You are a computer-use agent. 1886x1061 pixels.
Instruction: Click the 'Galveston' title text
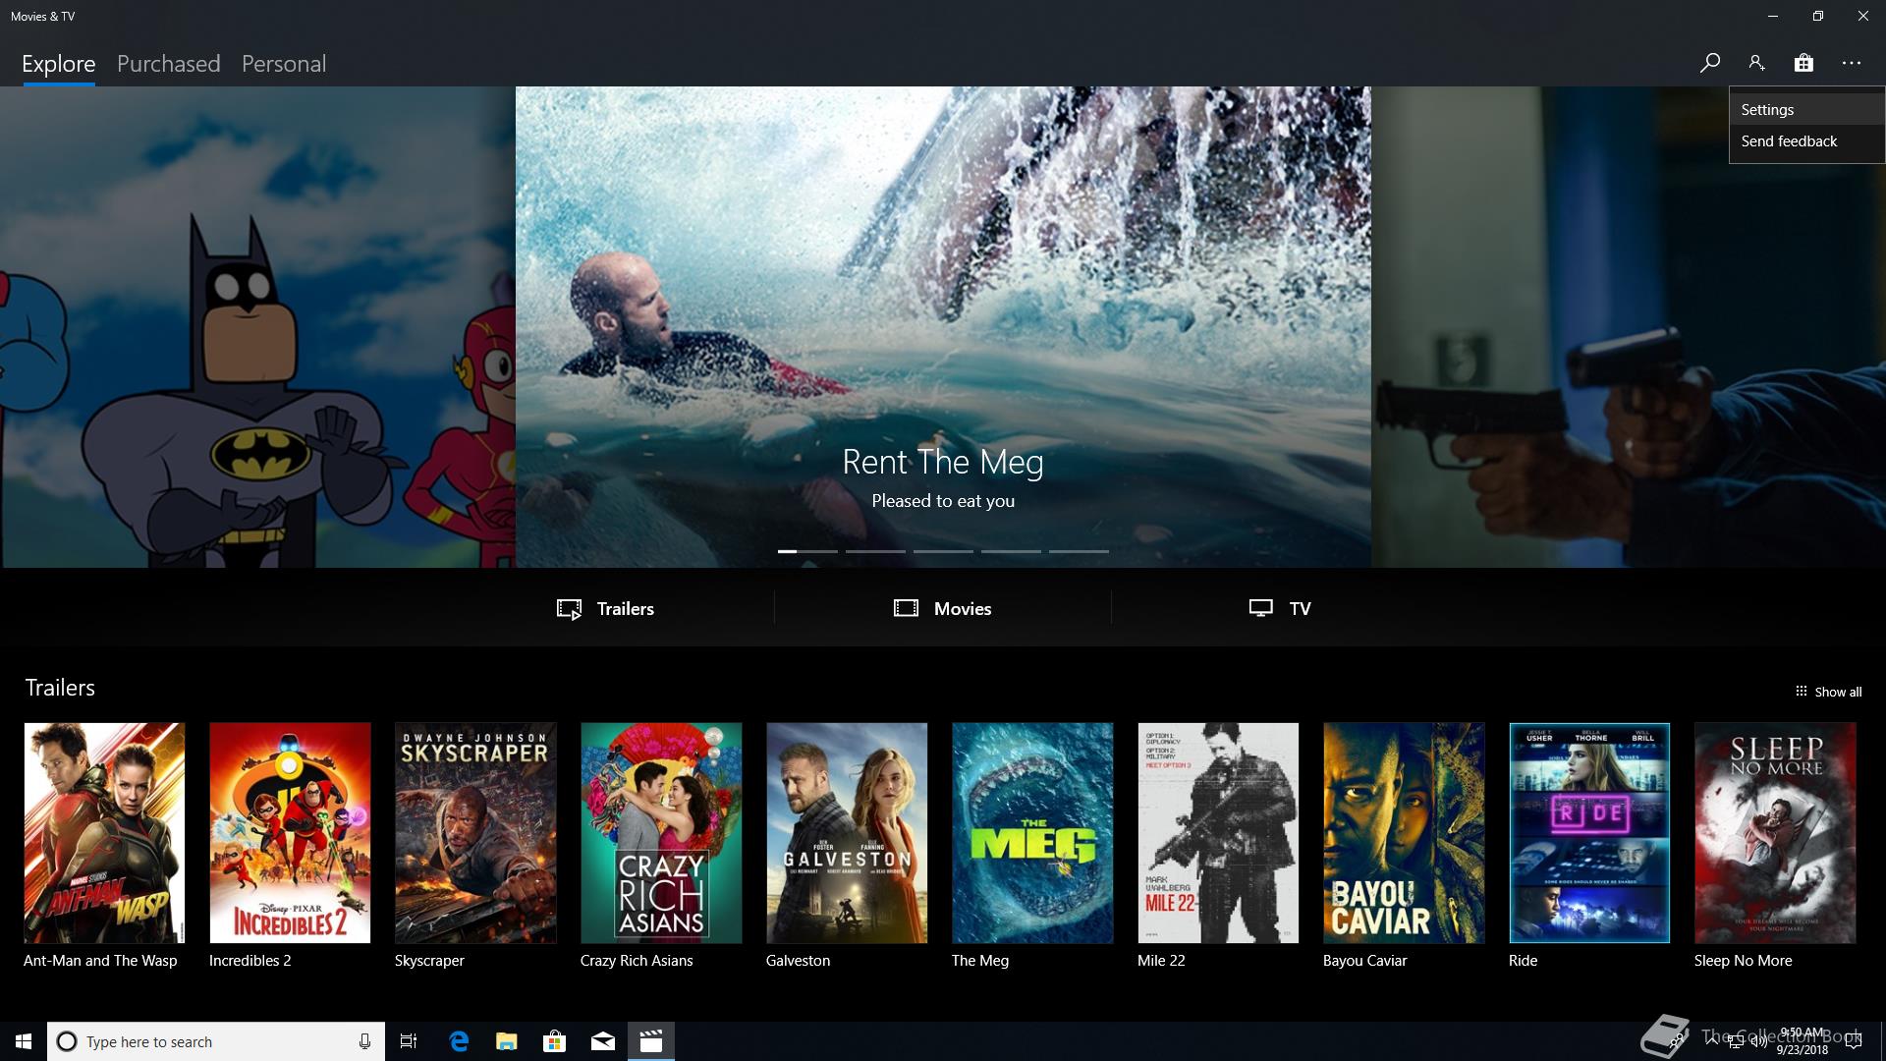pyautogui.click(x=798, y=961)
